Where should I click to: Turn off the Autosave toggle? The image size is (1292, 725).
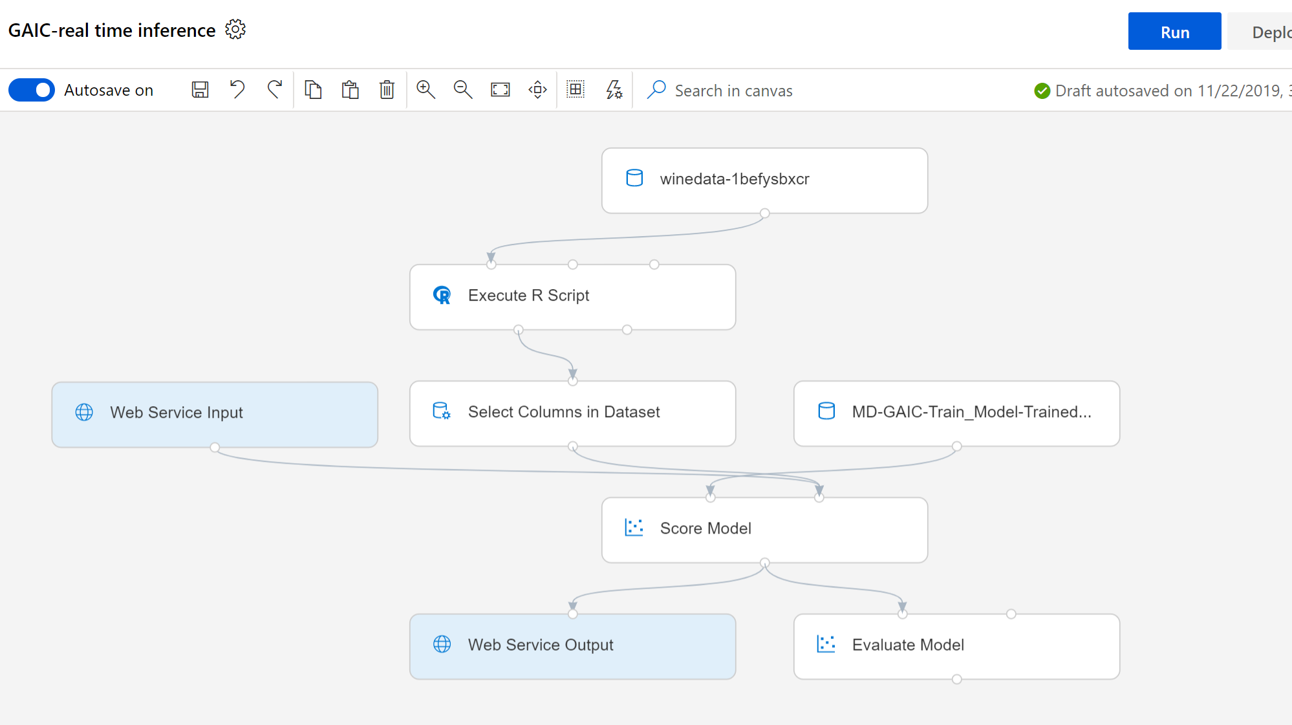coord(32,90)
